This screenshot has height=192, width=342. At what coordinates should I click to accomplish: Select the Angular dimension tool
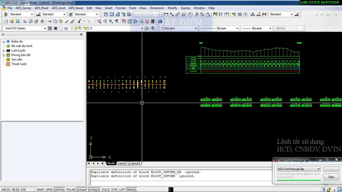coord(208,14)
